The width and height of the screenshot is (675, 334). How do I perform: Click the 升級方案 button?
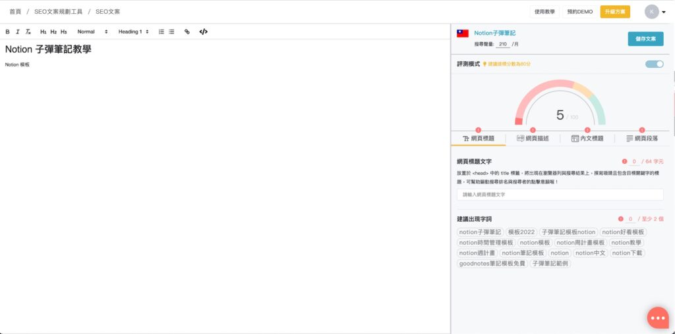(x=615, y=12)
